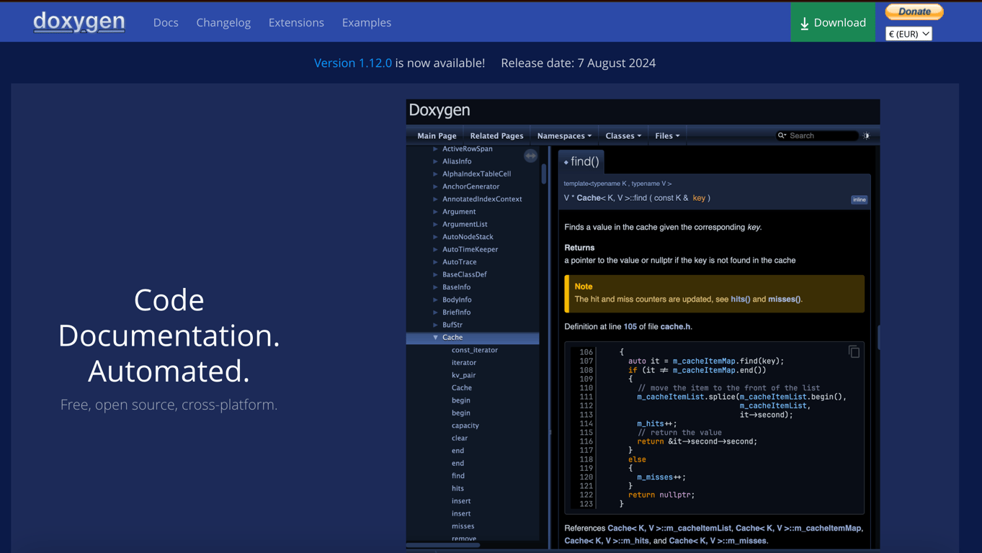Click the doxygen logo
Screen dimensions: 982x553
tap(79, 22)
